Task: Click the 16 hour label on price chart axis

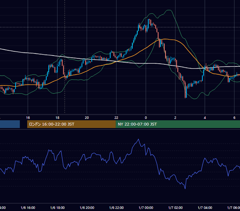Action: tap(28, 118)
